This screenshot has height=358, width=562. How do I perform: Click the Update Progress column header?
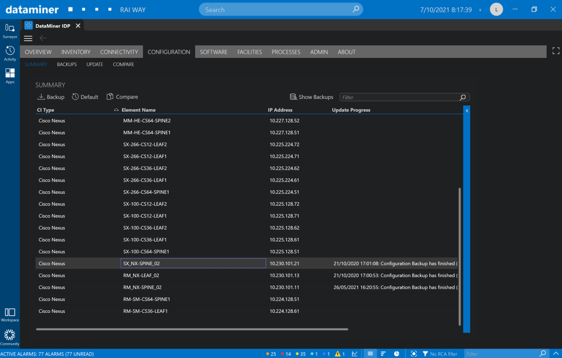[351, 110]
